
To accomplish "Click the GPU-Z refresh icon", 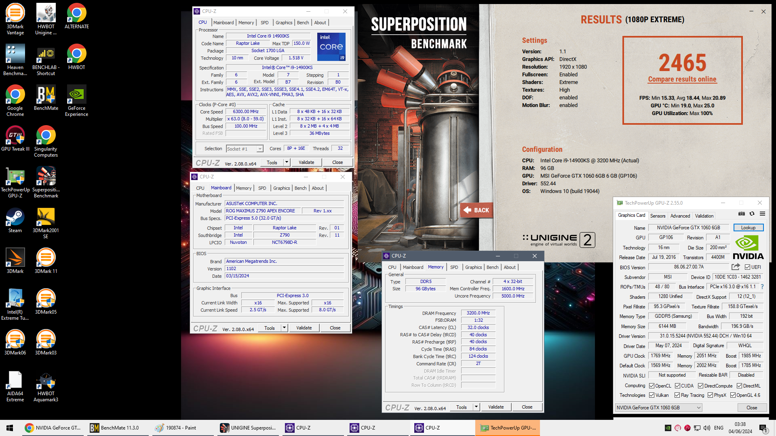I will click(x=752, y=214).
